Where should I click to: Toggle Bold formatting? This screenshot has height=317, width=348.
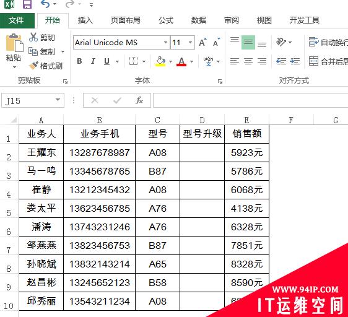pos(79,61)
